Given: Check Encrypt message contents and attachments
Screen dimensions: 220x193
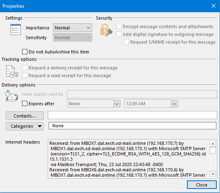Looking at the screenshot, I should point(119,27).
